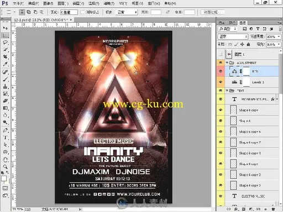Screen dimensions: 283x212
Task: Hide the ELECTRO MUSIC text layer
Action: (221, 196)
